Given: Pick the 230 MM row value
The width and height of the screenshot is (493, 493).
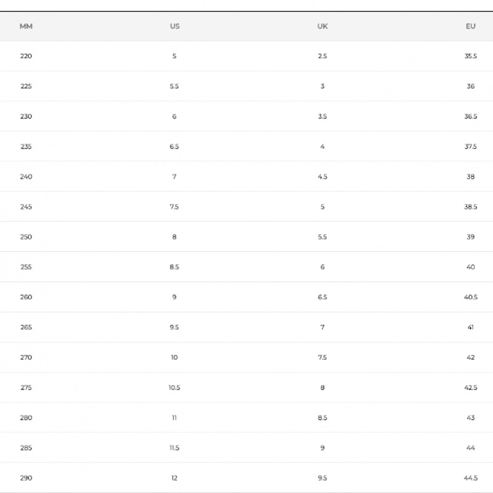Looking at the screenshot, I should tap(26, 116).
